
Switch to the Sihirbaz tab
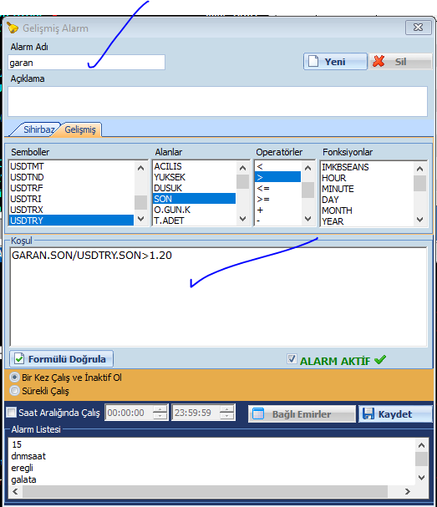coord(38,129)
